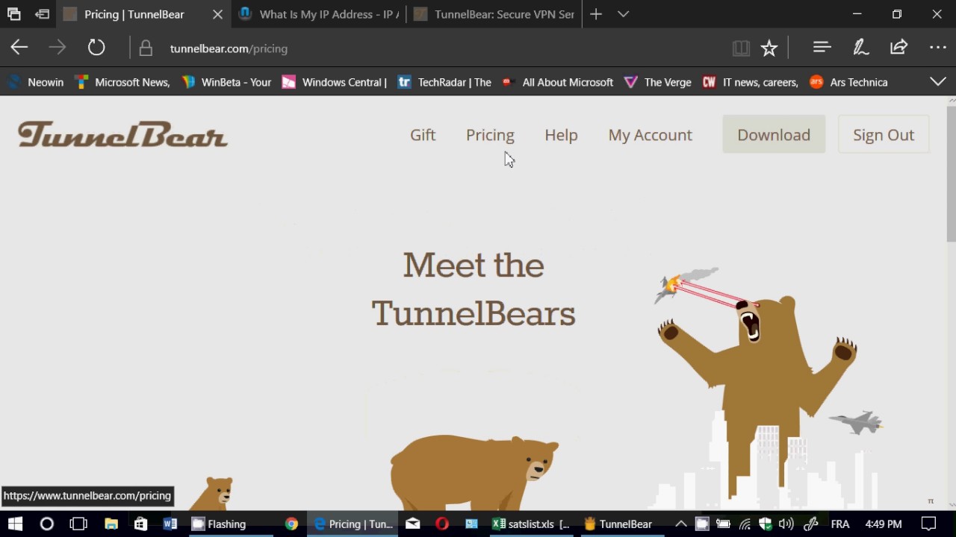The height and width of the screenshot is (537, 956).
Task: Open Opera browser from taskbar
Action: 442,524
